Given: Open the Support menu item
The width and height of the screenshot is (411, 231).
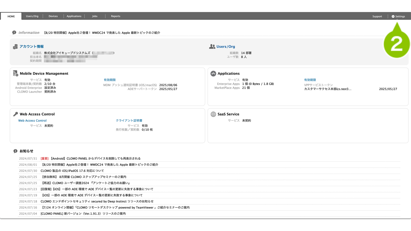Looking at the screenshot, I should [377, 16].
